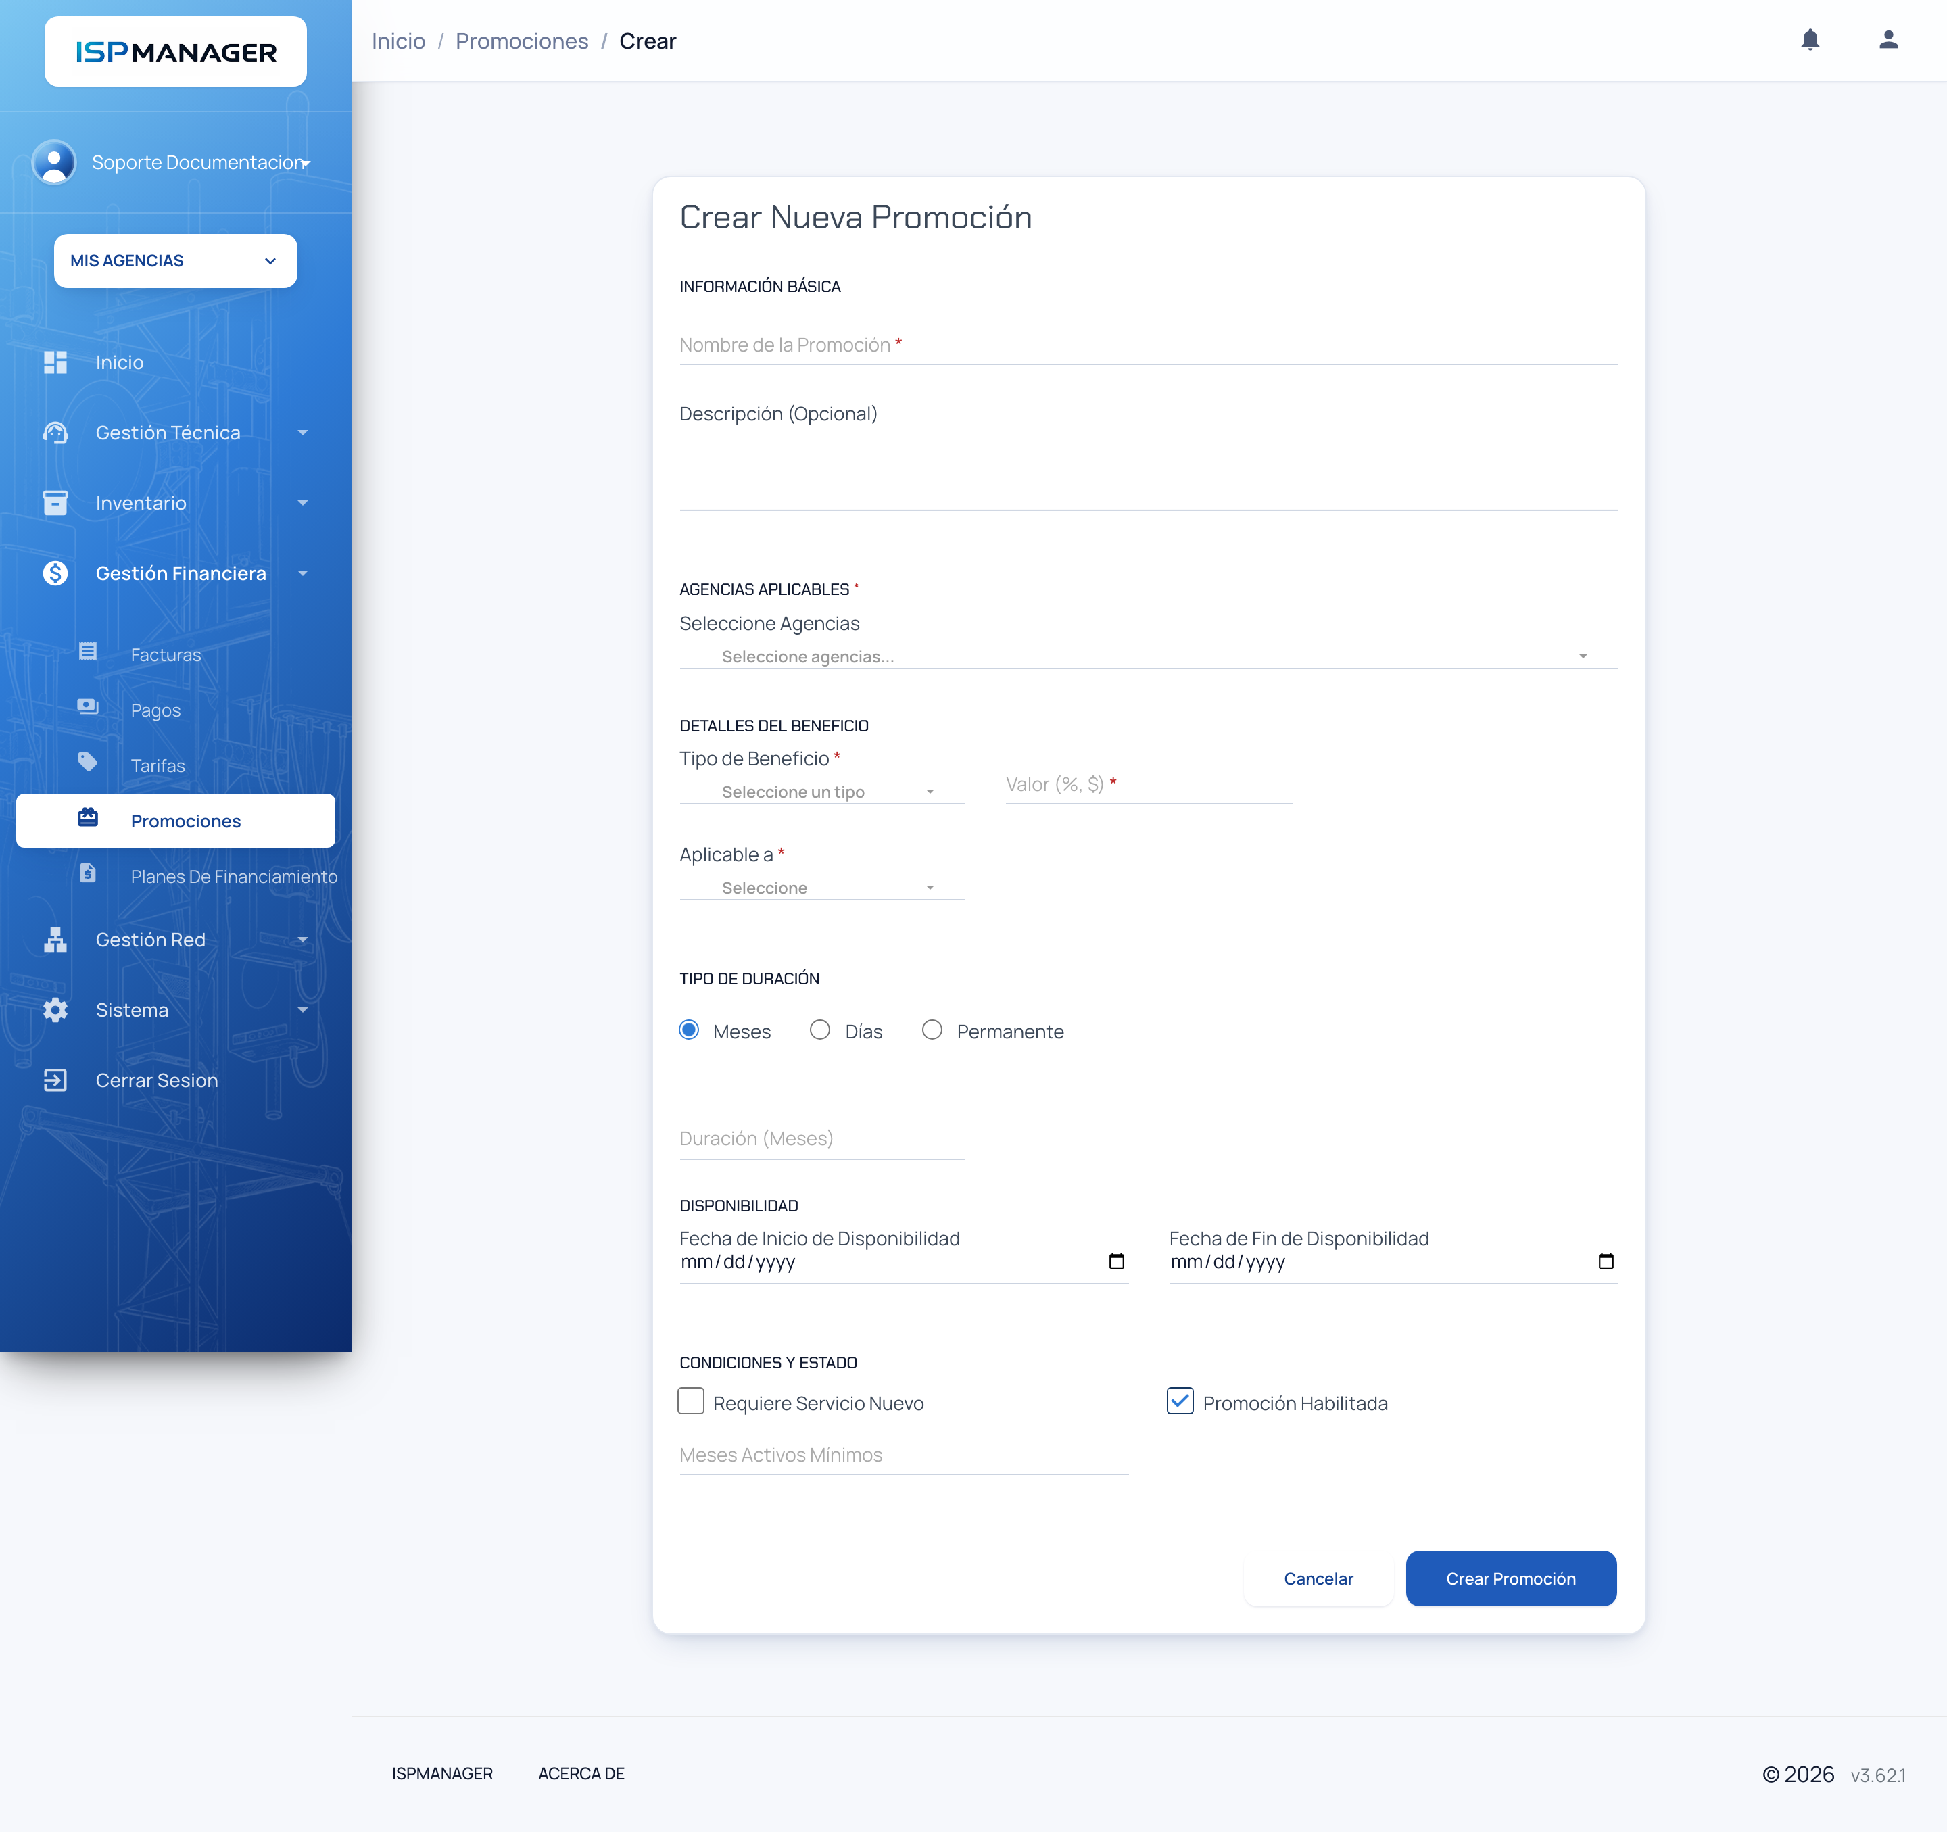Open the Seleccione agencias dropdown

1148,657
